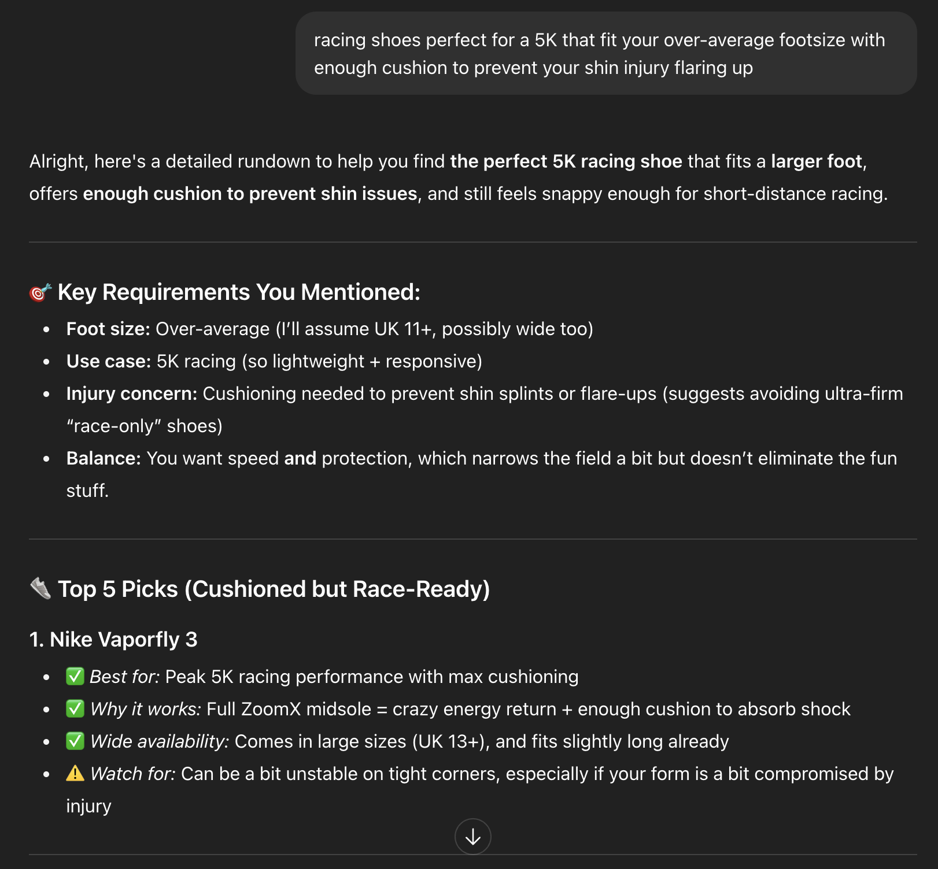Screen dimensions: 938x869
Task: Click the Nike Vaporfly 3 heading
Action: pos(113,640)
